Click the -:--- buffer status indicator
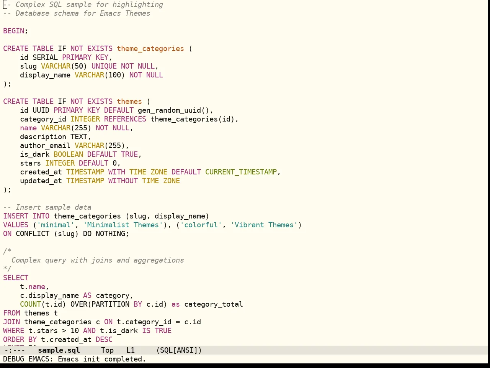This screenshot has width=490, height=368. click(14, 350)
